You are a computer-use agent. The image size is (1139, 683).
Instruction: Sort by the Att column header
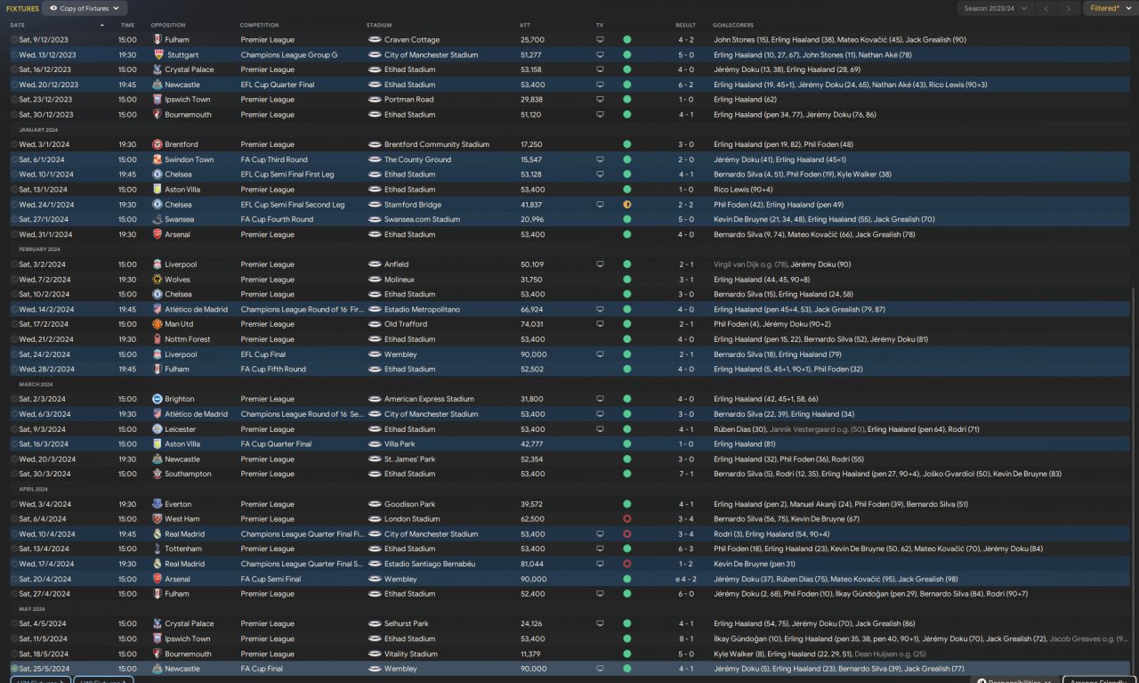pyautogui.click(x=525, y=25)
